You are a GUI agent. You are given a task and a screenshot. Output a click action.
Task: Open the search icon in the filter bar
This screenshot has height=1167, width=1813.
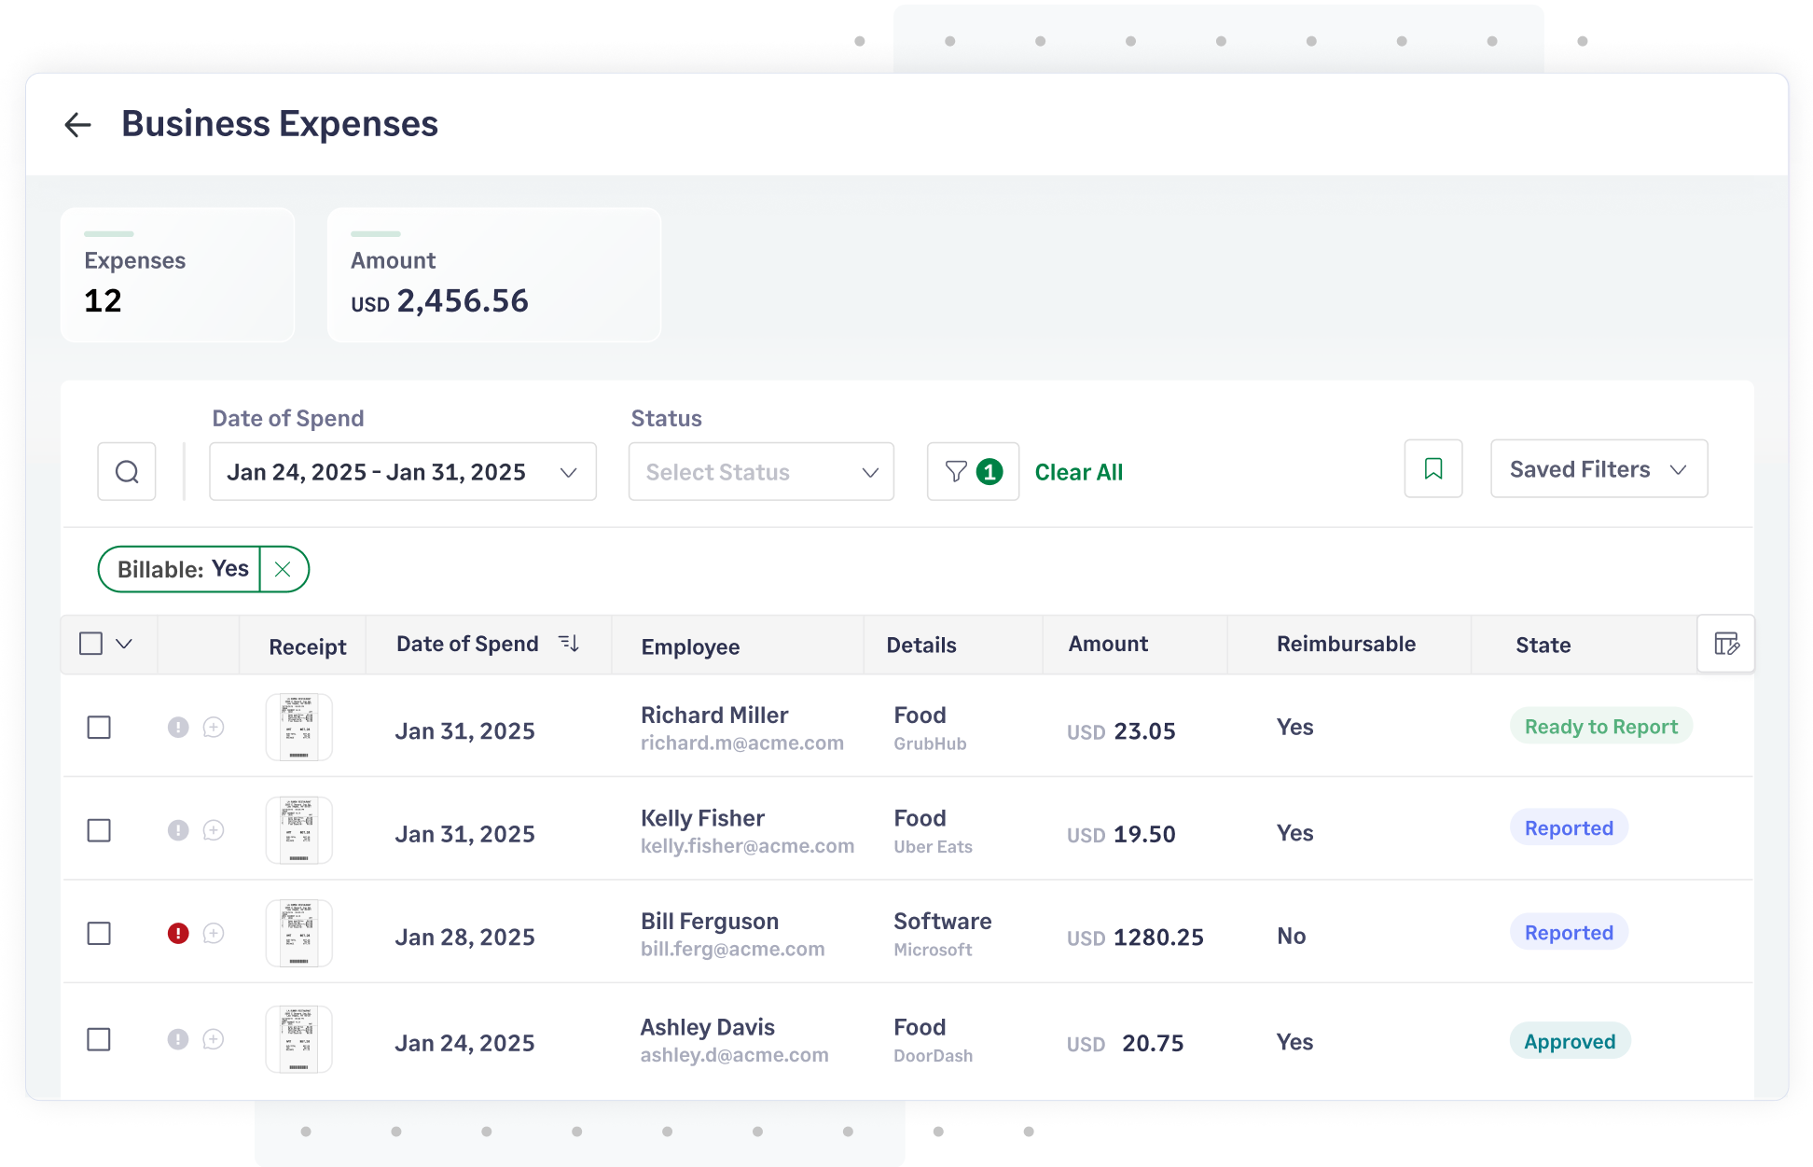pos(127,471)
